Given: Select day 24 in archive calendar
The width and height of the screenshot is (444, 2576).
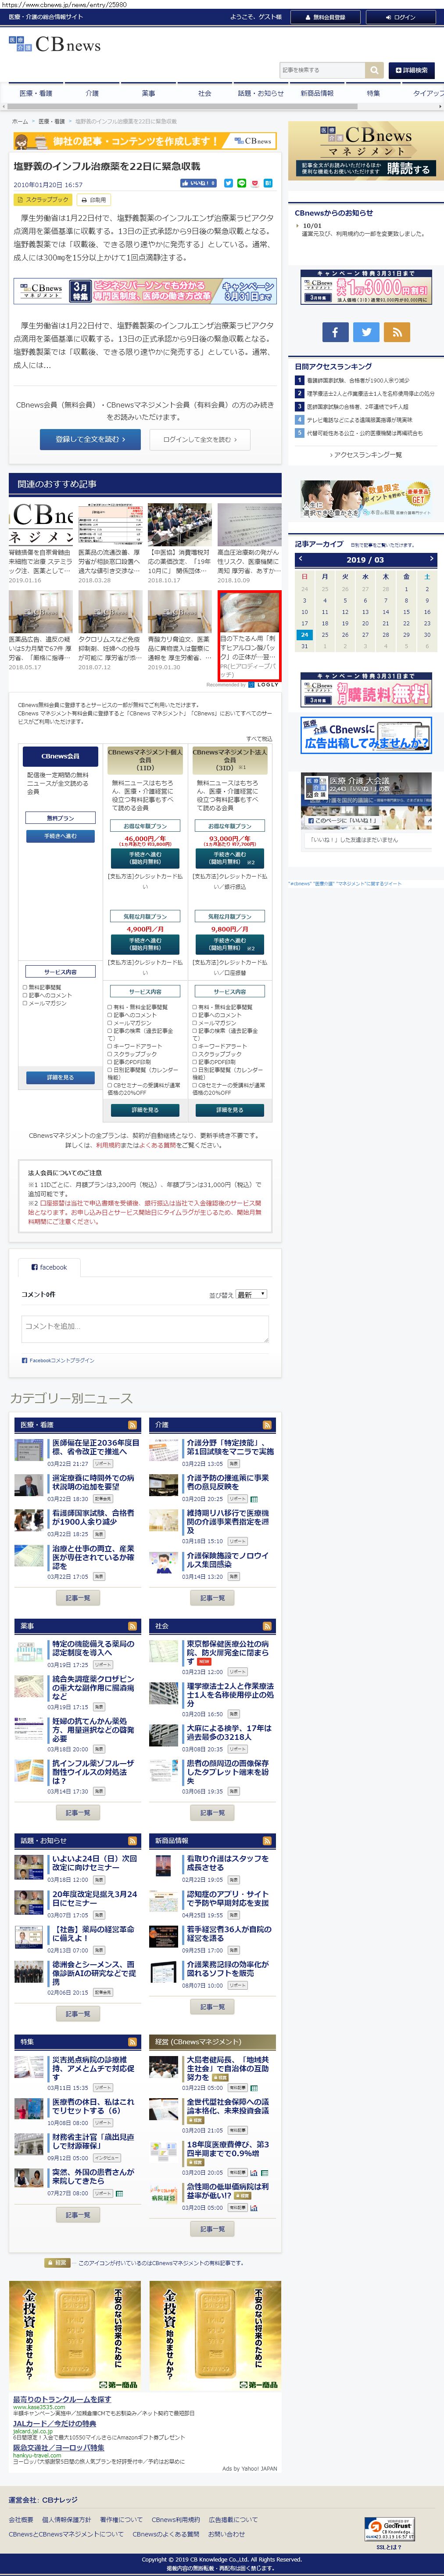Looking at the screenshot, I should click(304, 634).
